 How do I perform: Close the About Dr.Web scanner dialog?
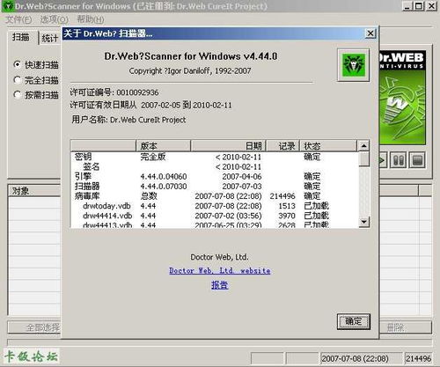coord(370,33)
